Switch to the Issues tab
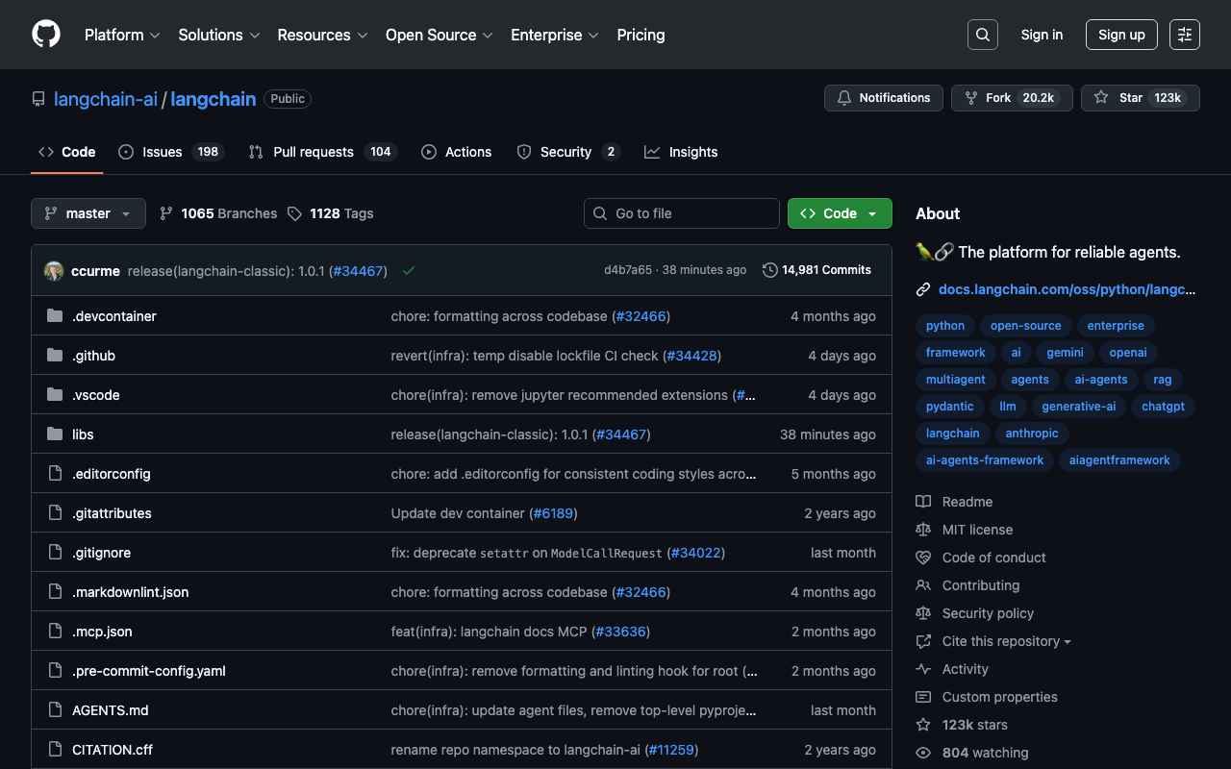The image size is (1231, 769). click(162, 152)
